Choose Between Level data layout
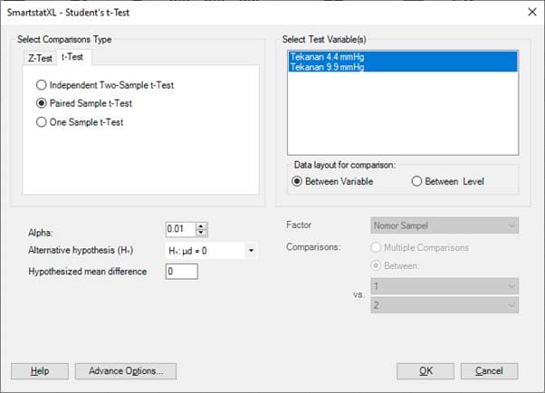The image size is (545, 393). click(417, 181)
